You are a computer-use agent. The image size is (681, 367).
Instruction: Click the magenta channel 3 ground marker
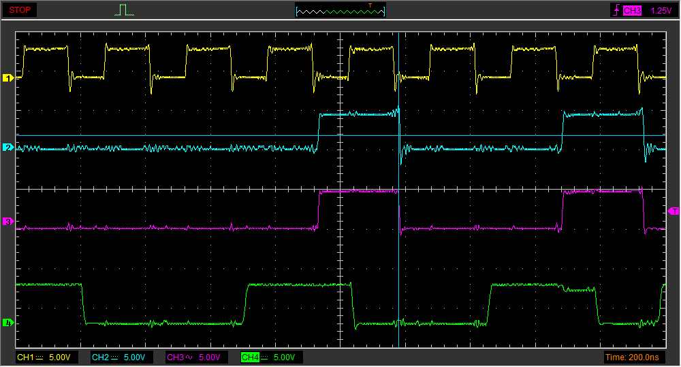click(x=9, y=222)
